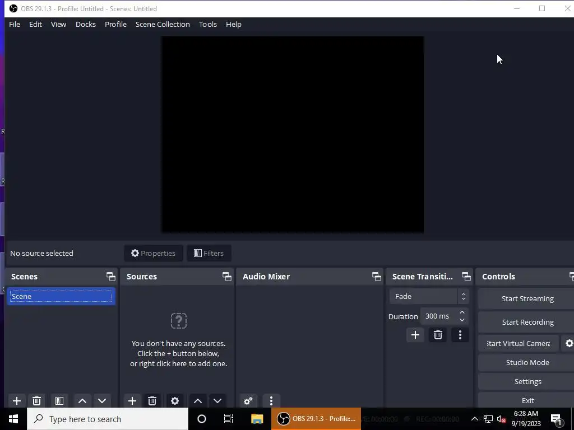Click Start Streaming

[x=527, y=299]
